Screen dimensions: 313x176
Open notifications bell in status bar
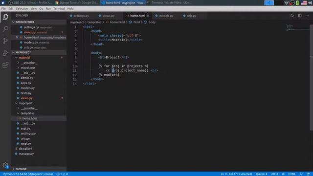308,174
